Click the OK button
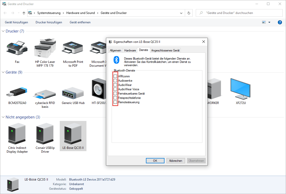286x194 pixels. [155, 161]
